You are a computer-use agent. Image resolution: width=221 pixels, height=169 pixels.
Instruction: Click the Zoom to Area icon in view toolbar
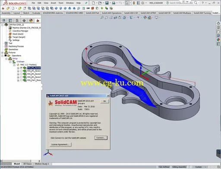[x=107, y=18]
